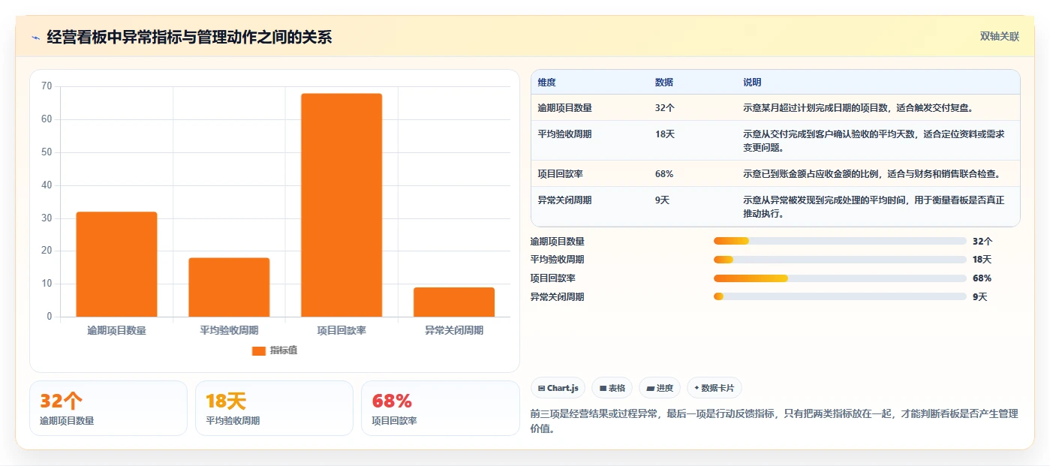The height and width of the screenshot is (466, 1050).
Task: Click the dashboard title text
Action: pos(189,38)
